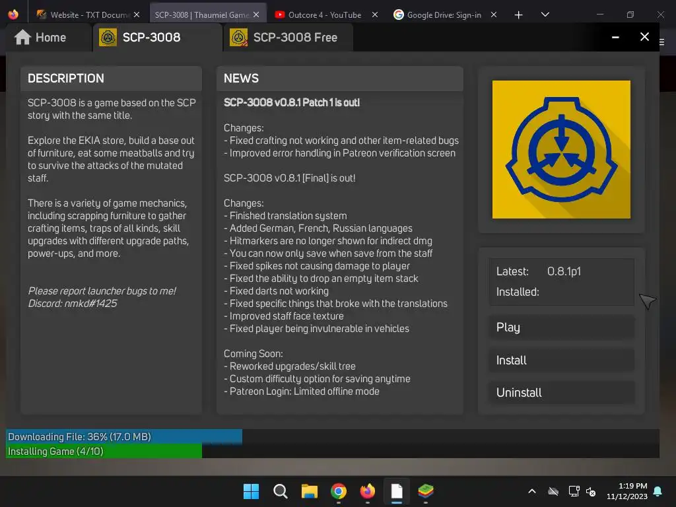
Task: Click the SCP-3008 tab logo icon
Action: tap(108, 38)
